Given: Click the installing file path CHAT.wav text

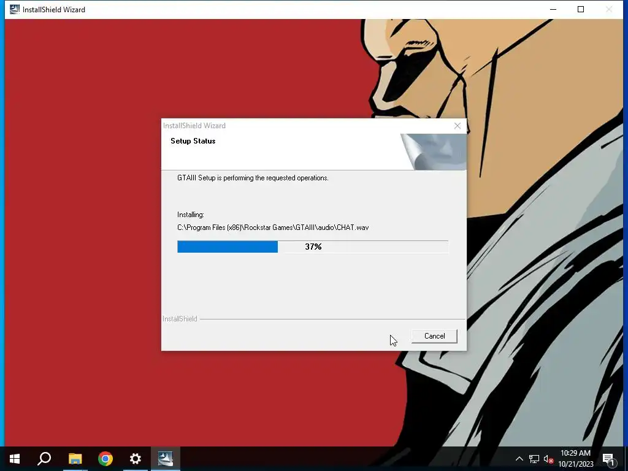Looking at the screenshot, I should pos(273,228).
